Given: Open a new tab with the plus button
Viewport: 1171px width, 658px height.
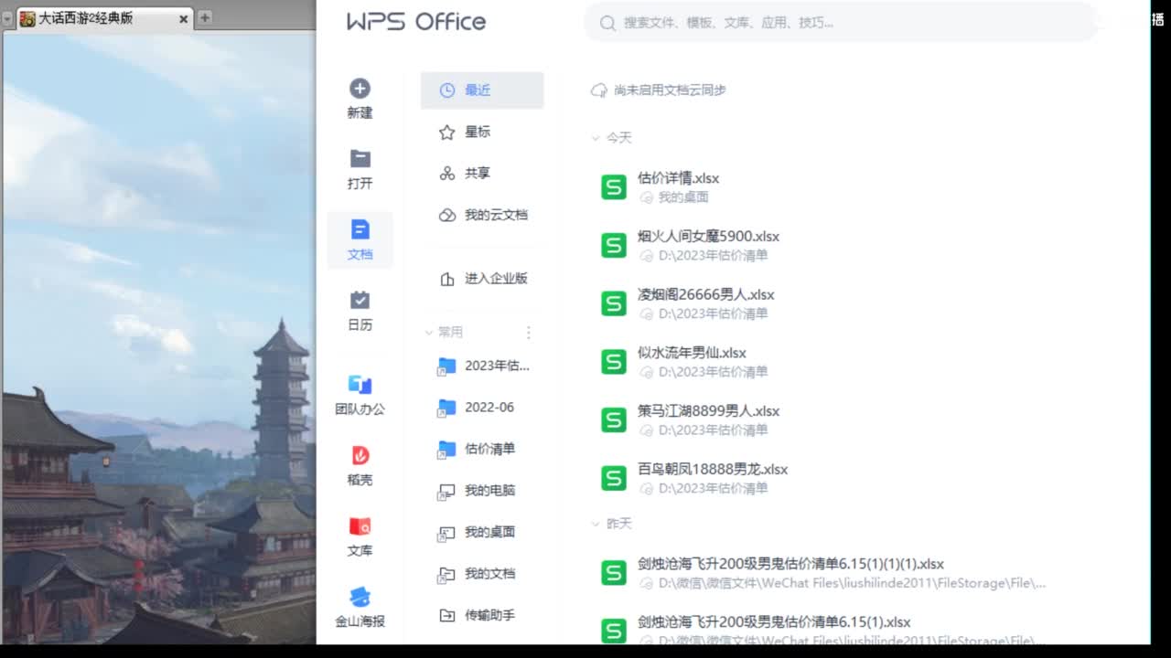Looking at the screenshot, I should tap(205, 17).
